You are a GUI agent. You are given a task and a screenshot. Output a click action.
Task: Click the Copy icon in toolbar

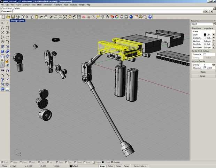click(x=32, y=17)
